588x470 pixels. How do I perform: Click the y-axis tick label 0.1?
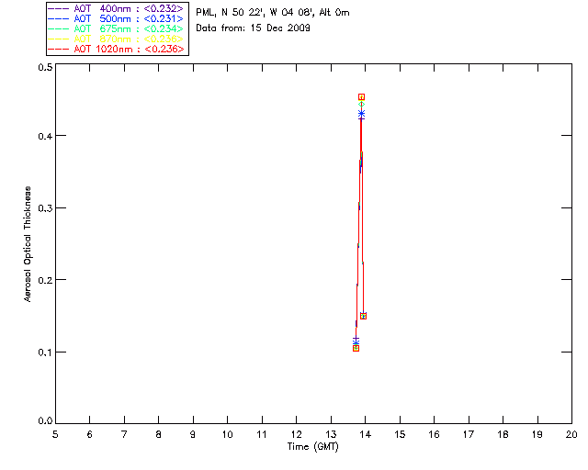coord(45,352)
